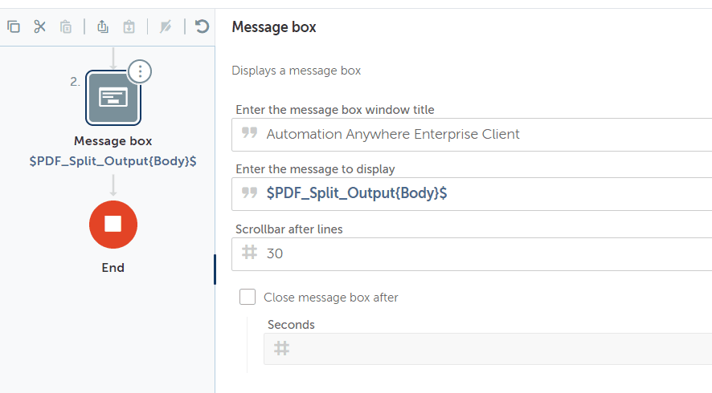This screenshot has height=393, width=712.
Task: Click the message box window title field
Action: [482, 134]
